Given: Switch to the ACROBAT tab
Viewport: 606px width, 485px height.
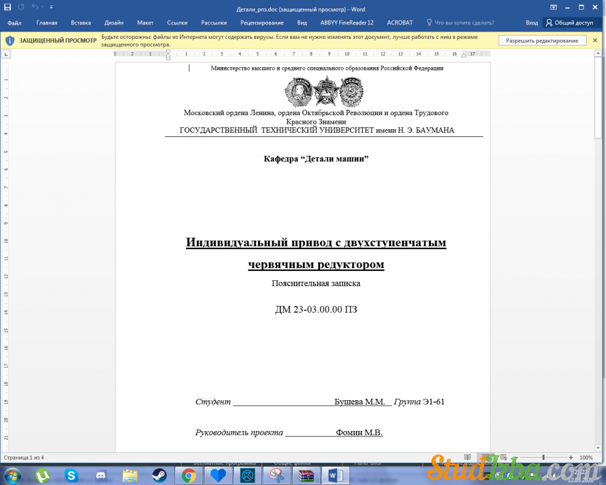Looking at the screenshot, I should coord(399,23).
